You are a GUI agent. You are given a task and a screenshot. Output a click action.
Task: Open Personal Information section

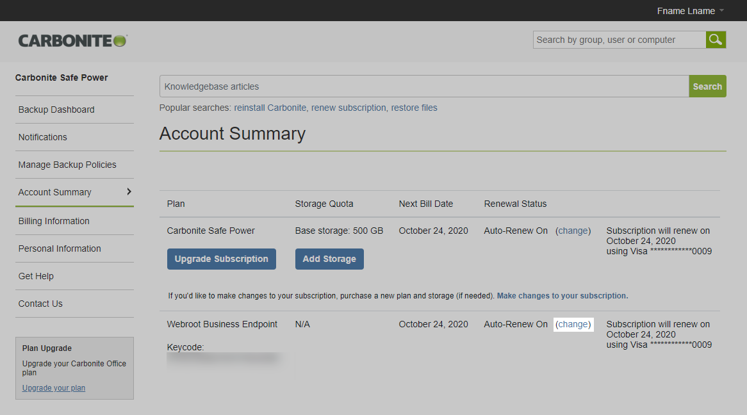[x=60, y=248]
